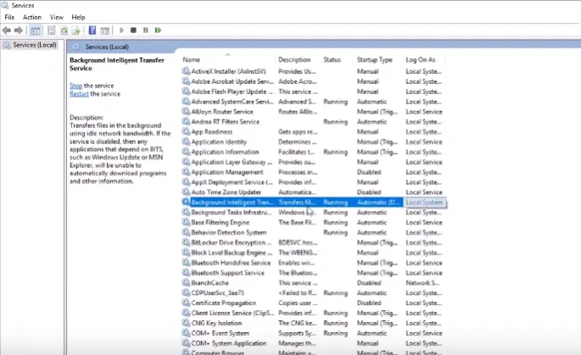Toggle Show/Hide Console Tree toolbar icon
Image resolution: width=581 pixels, height=355 pixels.
coord(36,31)
